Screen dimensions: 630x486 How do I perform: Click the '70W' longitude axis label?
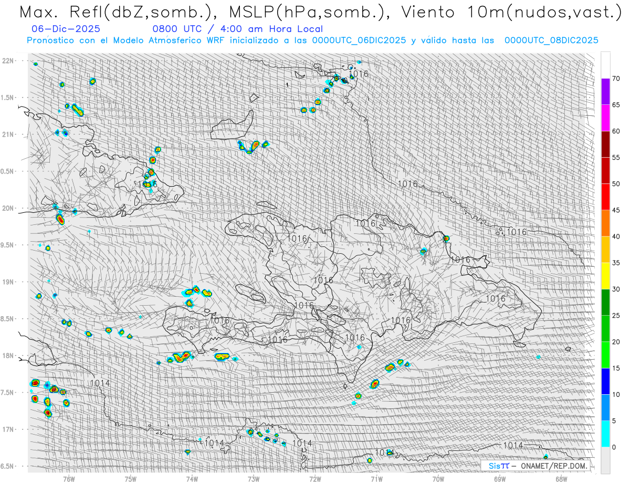[x=438, y=479]
